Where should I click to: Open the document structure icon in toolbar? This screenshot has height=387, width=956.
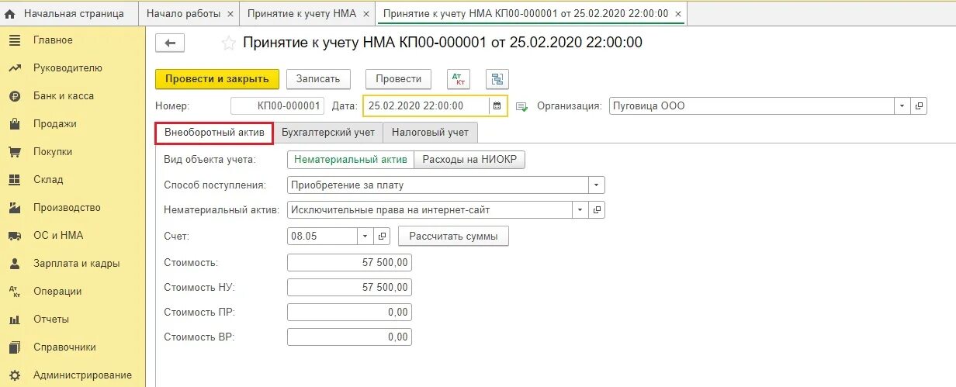(497, 79)
